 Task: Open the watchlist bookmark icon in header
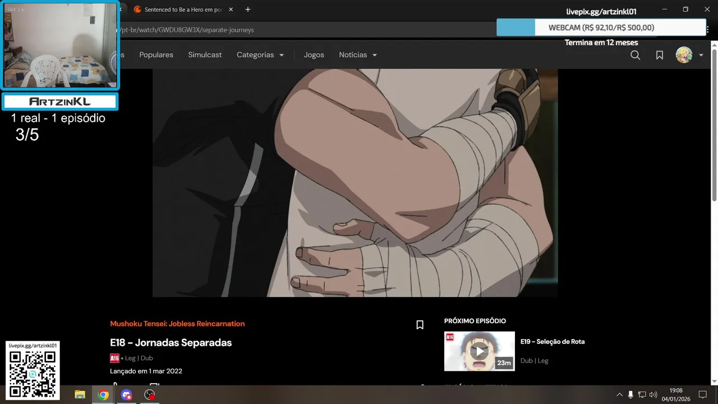click(660, 55)
